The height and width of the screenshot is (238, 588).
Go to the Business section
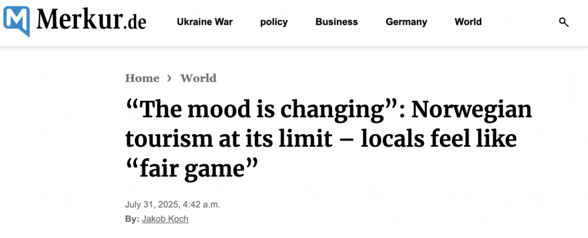point(336,22)
